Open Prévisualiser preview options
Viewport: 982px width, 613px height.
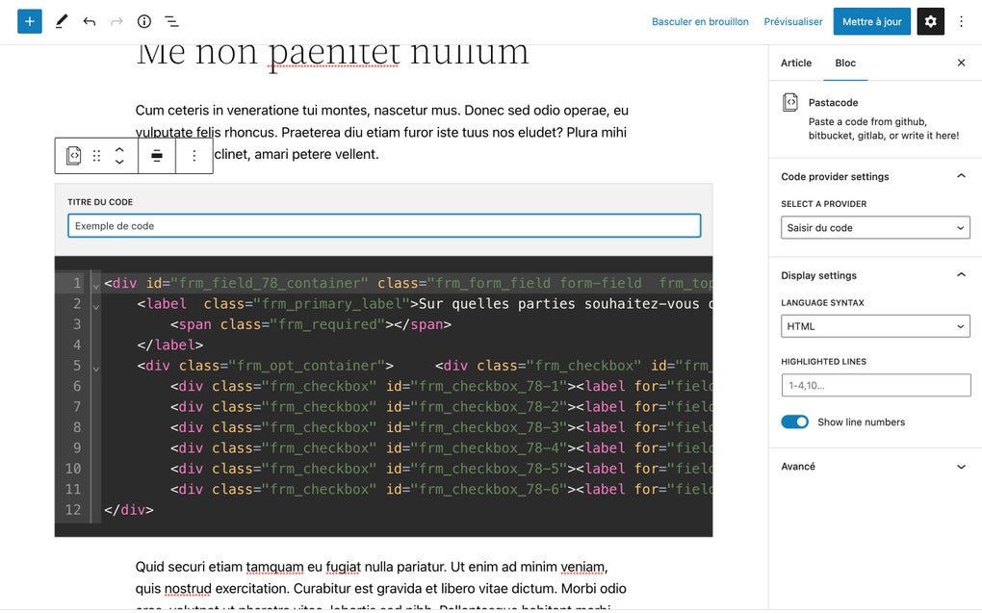point(792,21)
